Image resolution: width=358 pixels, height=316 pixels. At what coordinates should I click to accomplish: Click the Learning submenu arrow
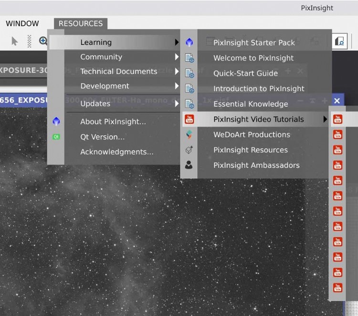[x=177, y=42]
